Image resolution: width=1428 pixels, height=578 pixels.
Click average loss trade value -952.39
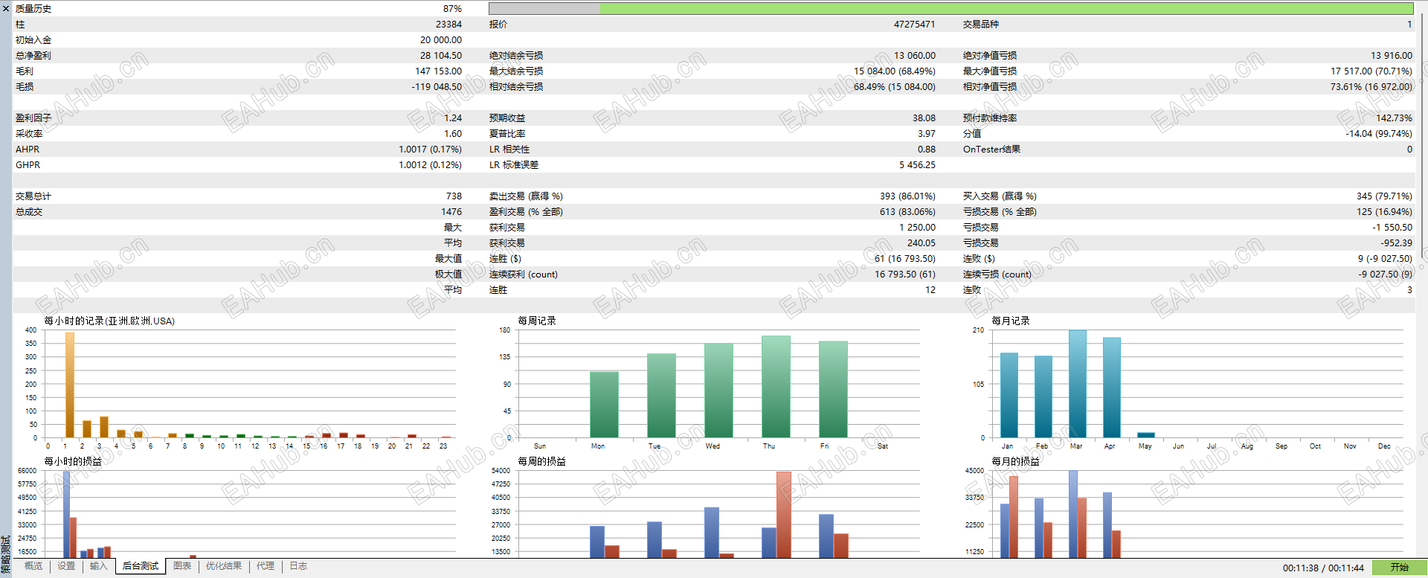click(x=1397, y=243)
